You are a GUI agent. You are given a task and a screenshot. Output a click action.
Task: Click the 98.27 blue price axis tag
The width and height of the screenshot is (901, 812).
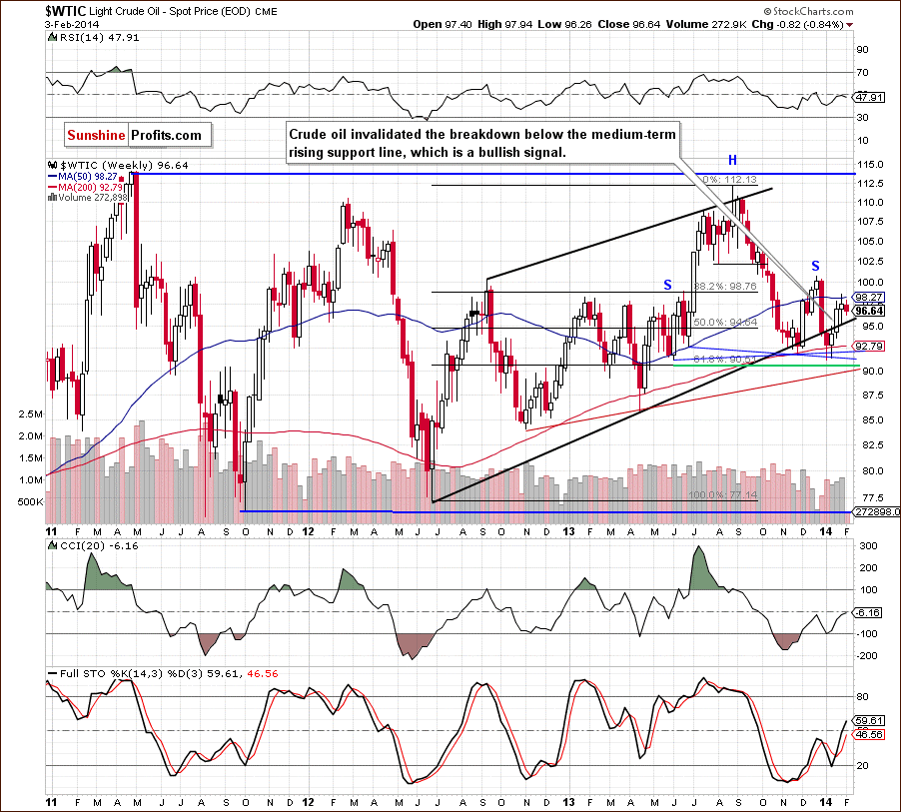(869, 297)
